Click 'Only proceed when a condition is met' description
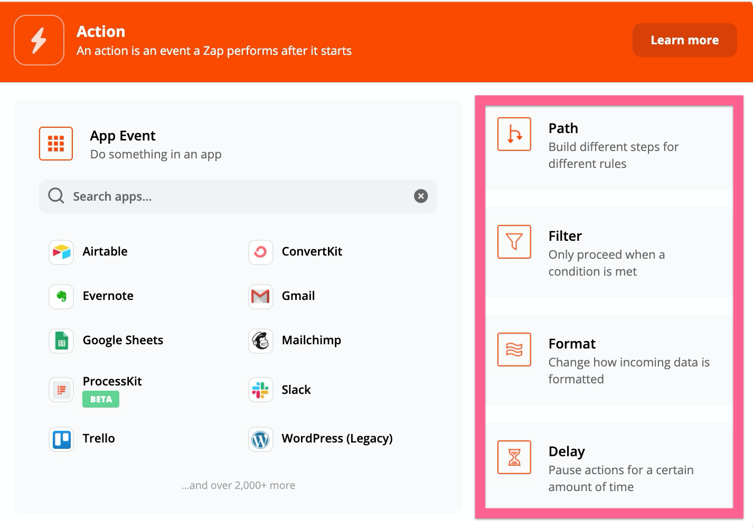 point(607,263)
